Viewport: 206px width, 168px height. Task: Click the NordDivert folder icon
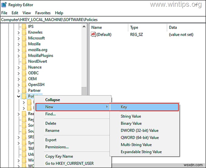24,61
